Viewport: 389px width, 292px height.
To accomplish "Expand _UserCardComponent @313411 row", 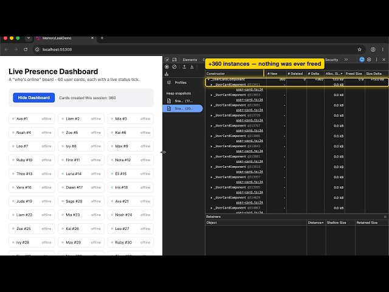I will [x=212, y=85].
